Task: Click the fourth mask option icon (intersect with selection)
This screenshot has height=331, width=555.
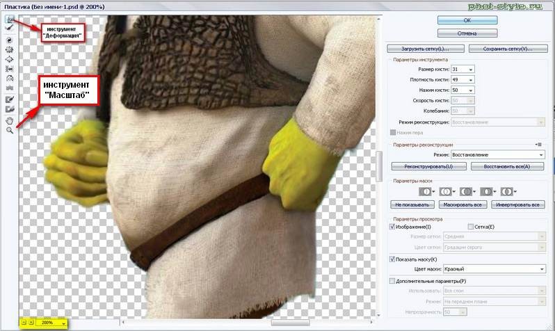Action: pos(488,191)
